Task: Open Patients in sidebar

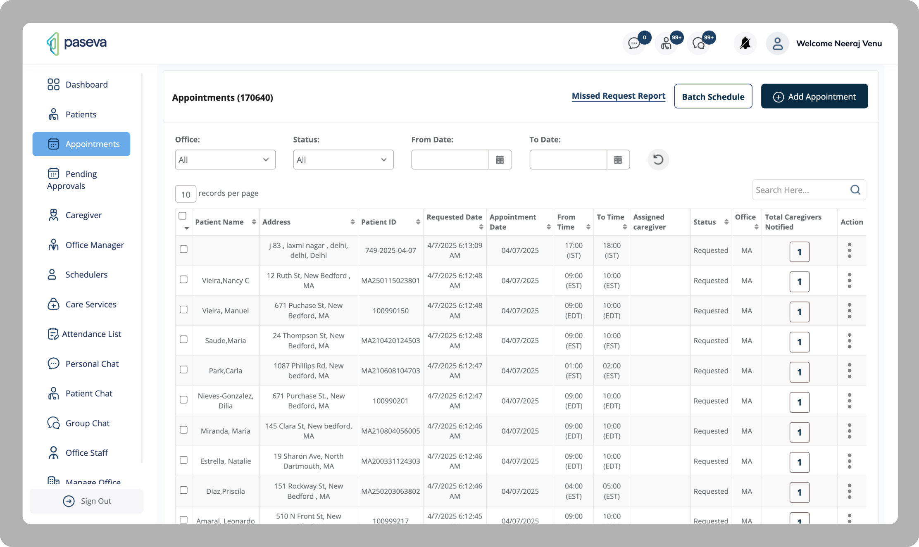Action: click(x=72, y=114)
